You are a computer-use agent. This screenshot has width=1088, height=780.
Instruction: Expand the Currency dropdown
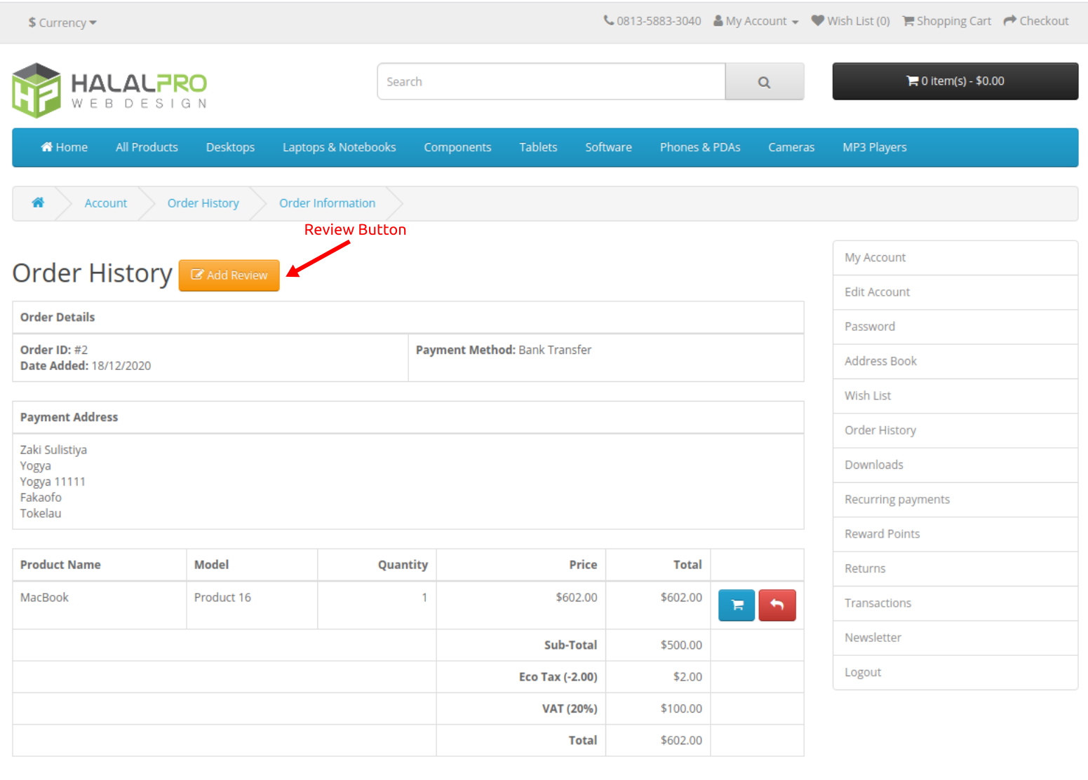[x=62, y=22]
